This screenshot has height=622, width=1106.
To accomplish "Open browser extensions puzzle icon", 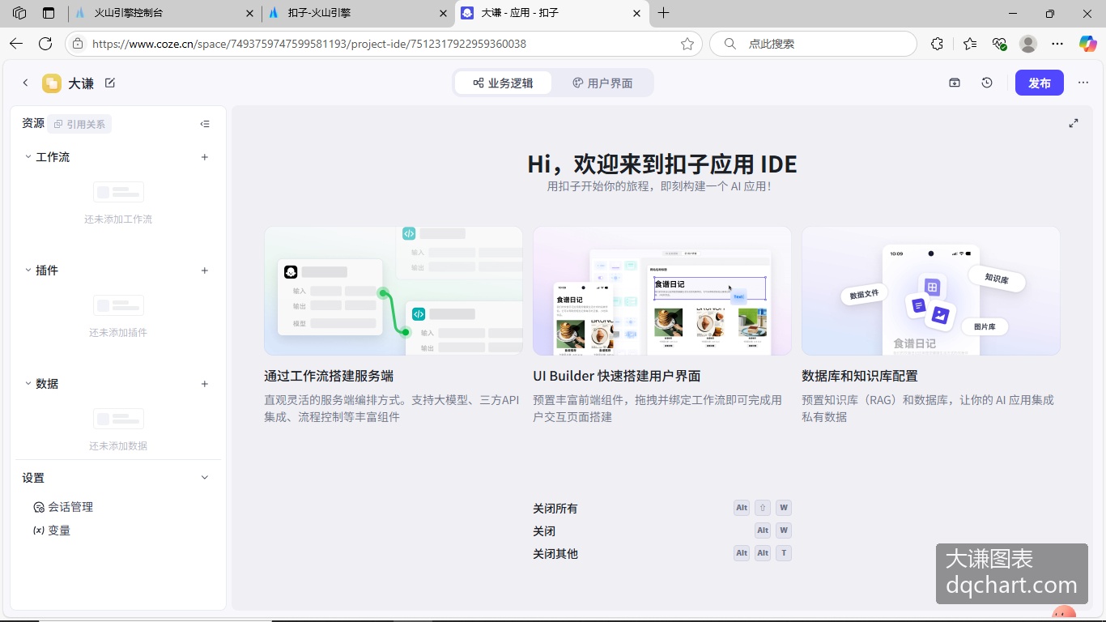I will point(937,44).
